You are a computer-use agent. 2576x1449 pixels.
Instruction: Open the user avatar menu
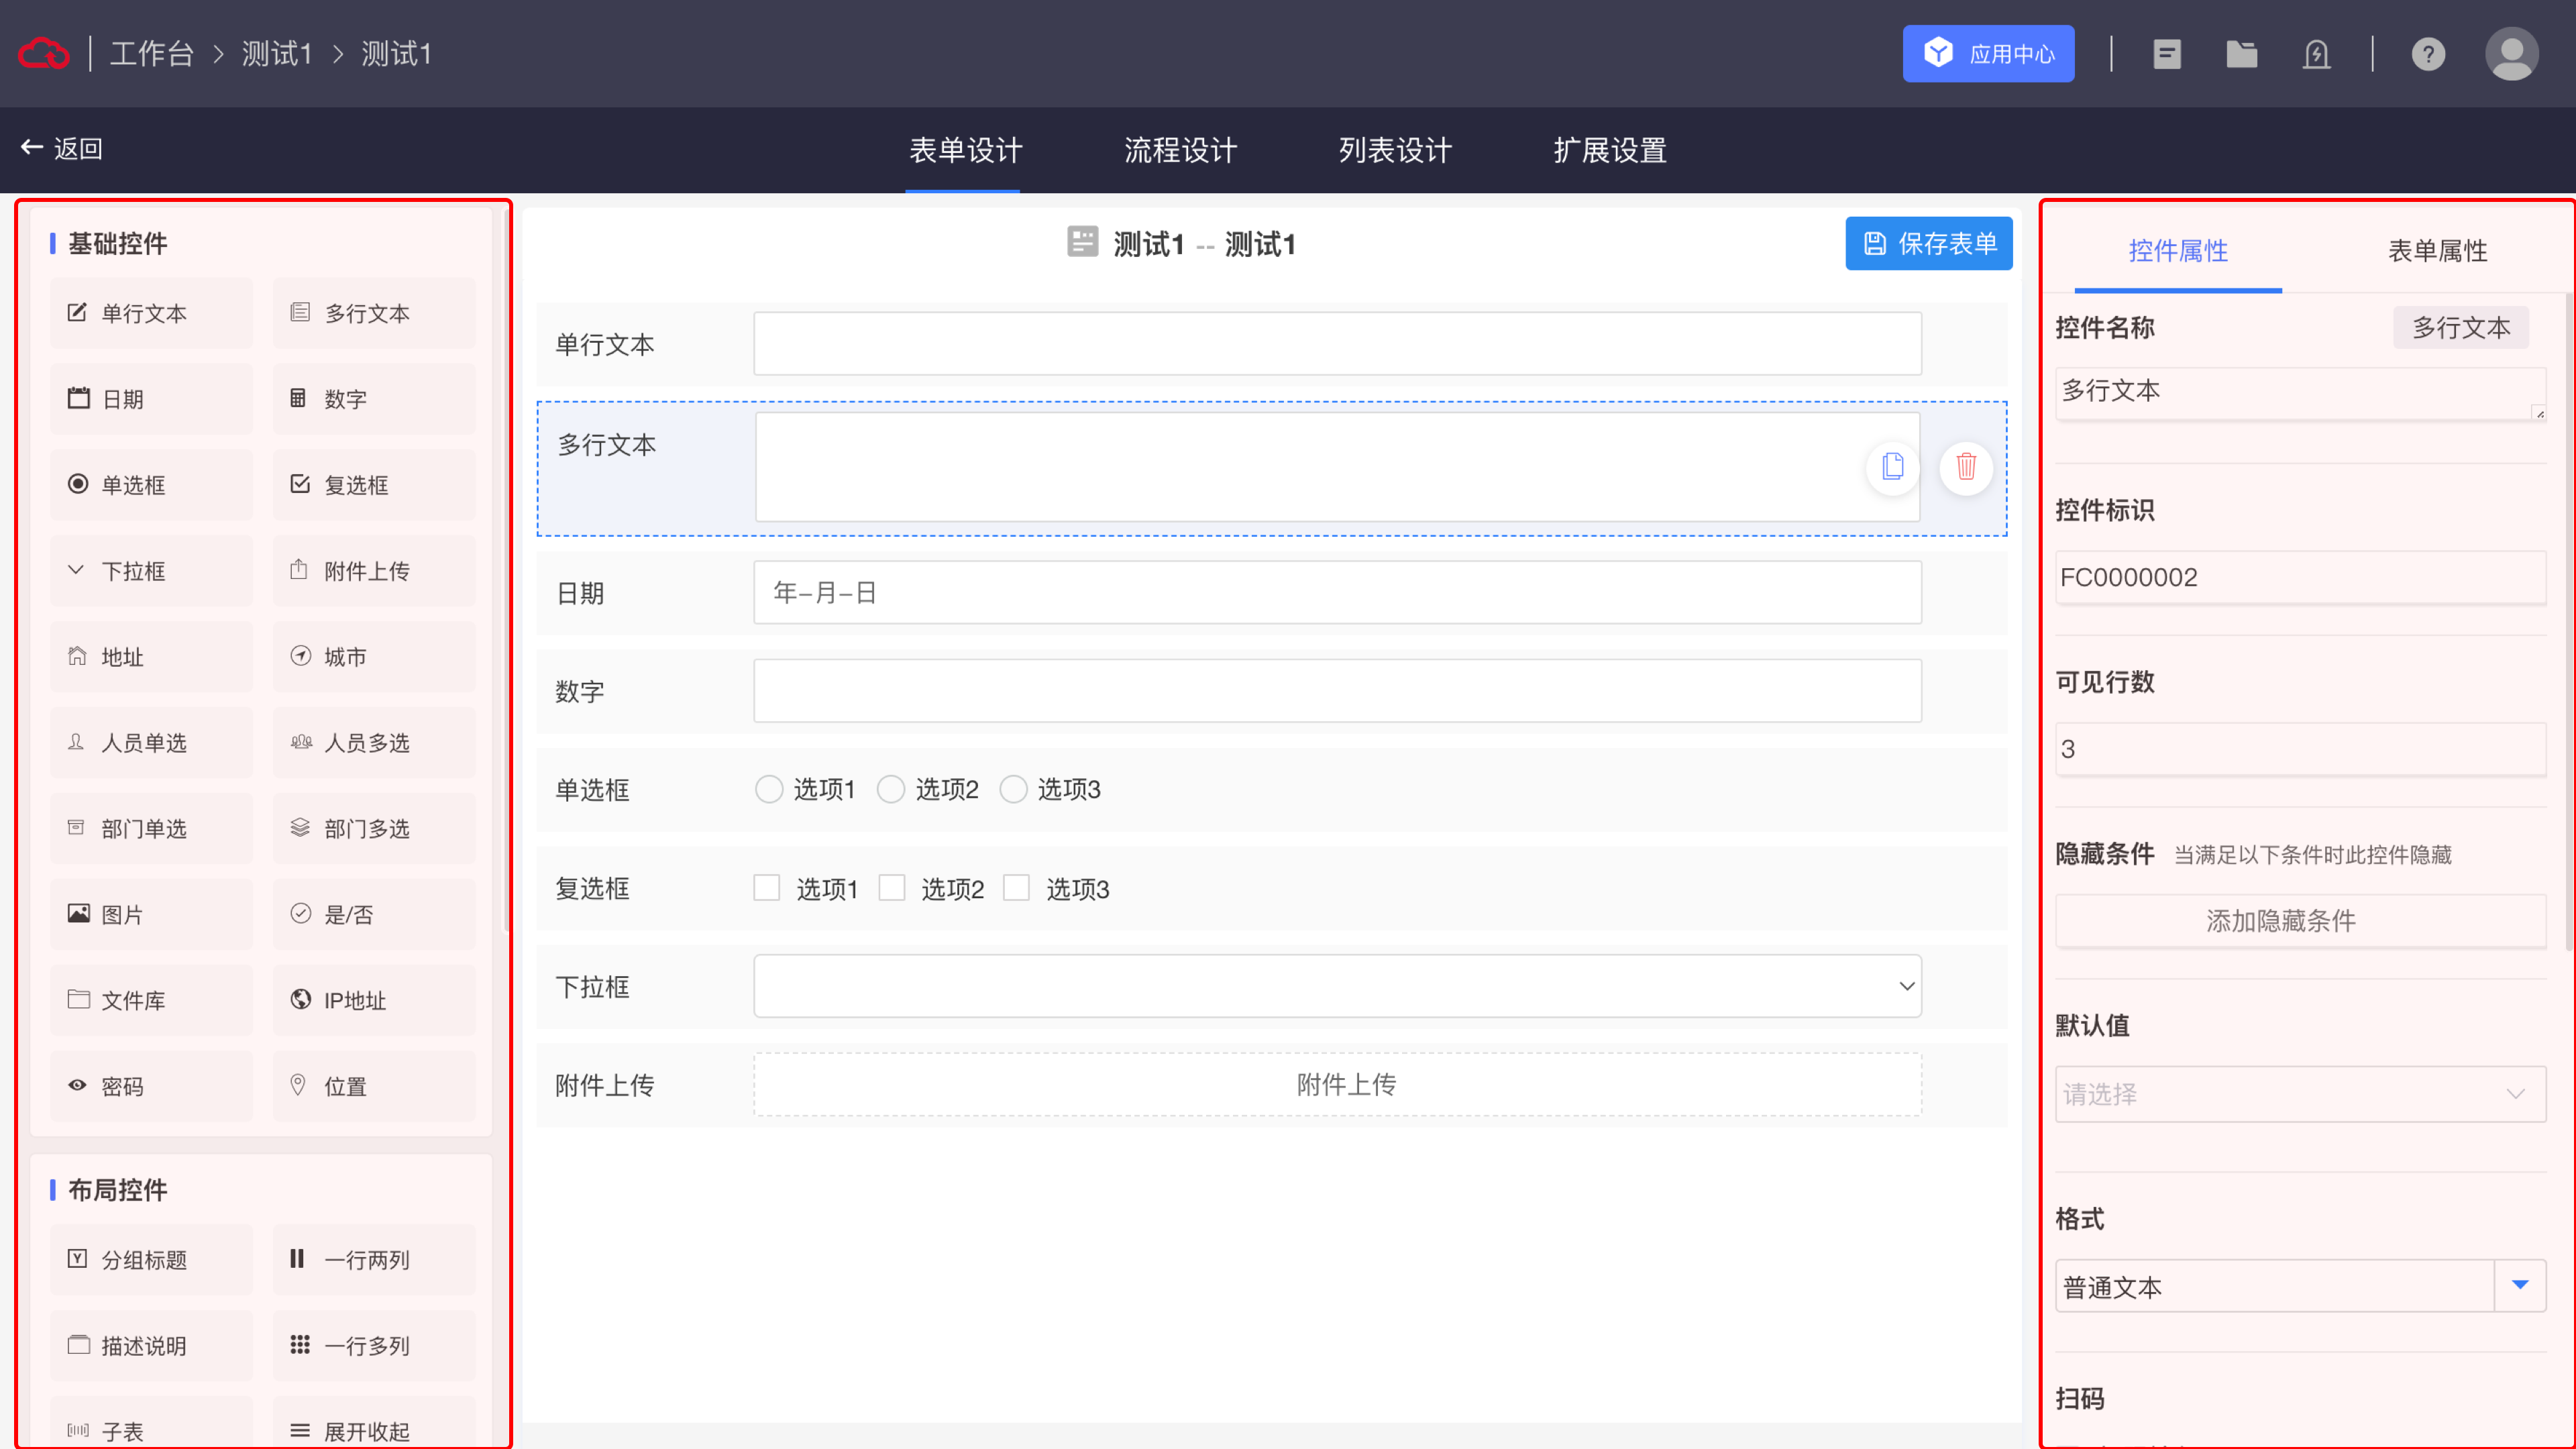(x=2511, y=54)
